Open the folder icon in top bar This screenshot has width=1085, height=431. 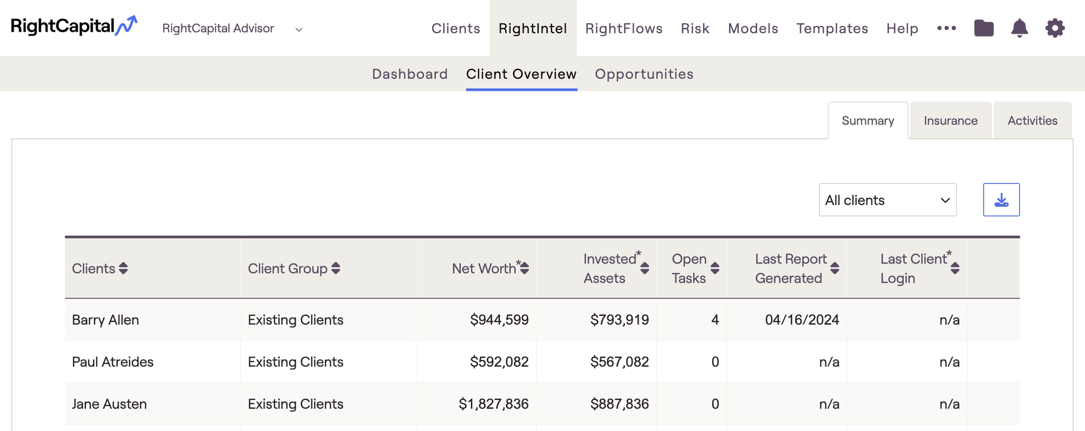click(x=984, y=28)
